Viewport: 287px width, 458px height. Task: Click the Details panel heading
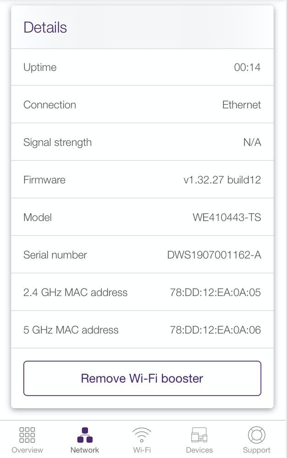pyautogui.click(x=45, y=28)
